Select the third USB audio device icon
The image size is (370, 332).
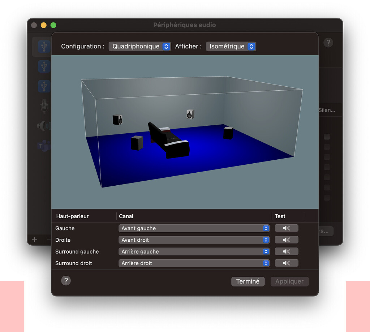click(x=44, y=86)
